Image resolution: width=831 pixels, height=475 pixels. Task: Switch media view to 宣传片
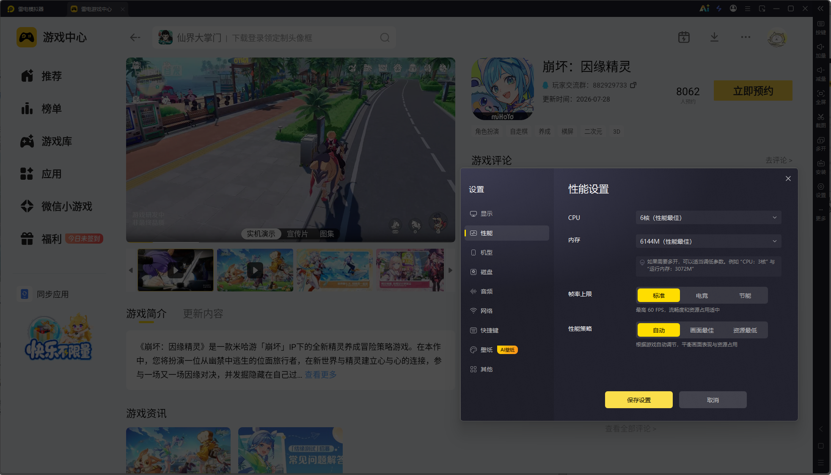click(297, 233)
